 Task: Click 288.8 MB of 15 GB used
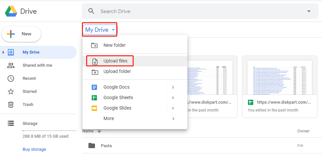click(x=46, y=136)
